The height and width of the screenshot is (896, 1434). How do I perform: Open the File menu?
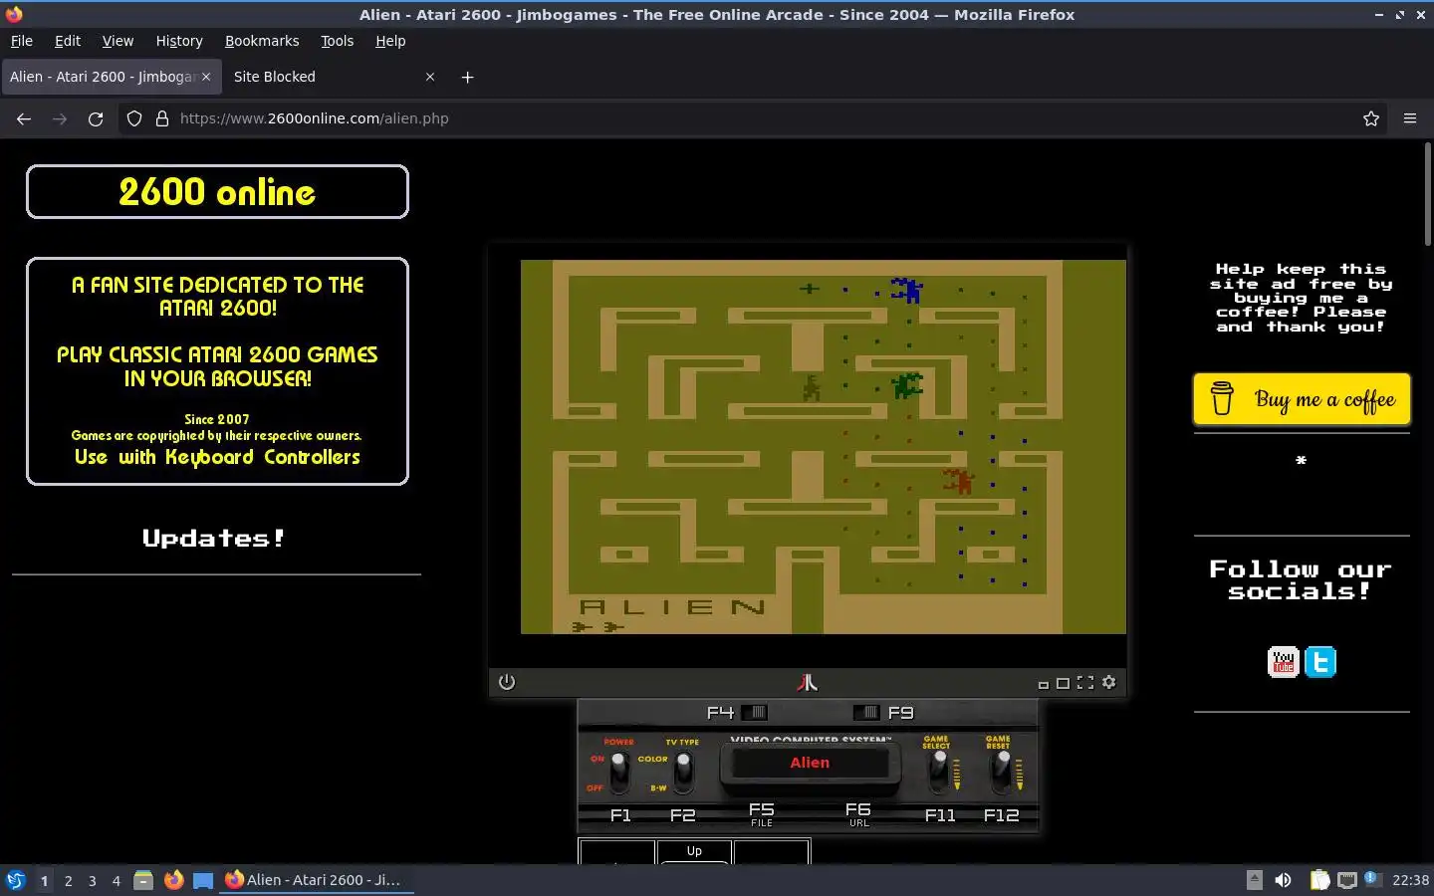point(21,41)
